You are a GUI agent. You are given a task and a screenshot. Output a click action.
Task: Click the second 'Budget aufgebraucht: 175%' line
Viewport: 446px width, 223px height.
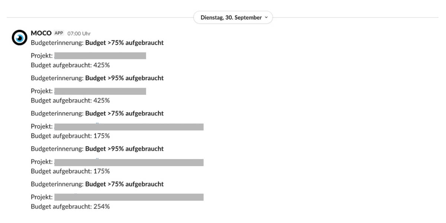click(70, 171)
